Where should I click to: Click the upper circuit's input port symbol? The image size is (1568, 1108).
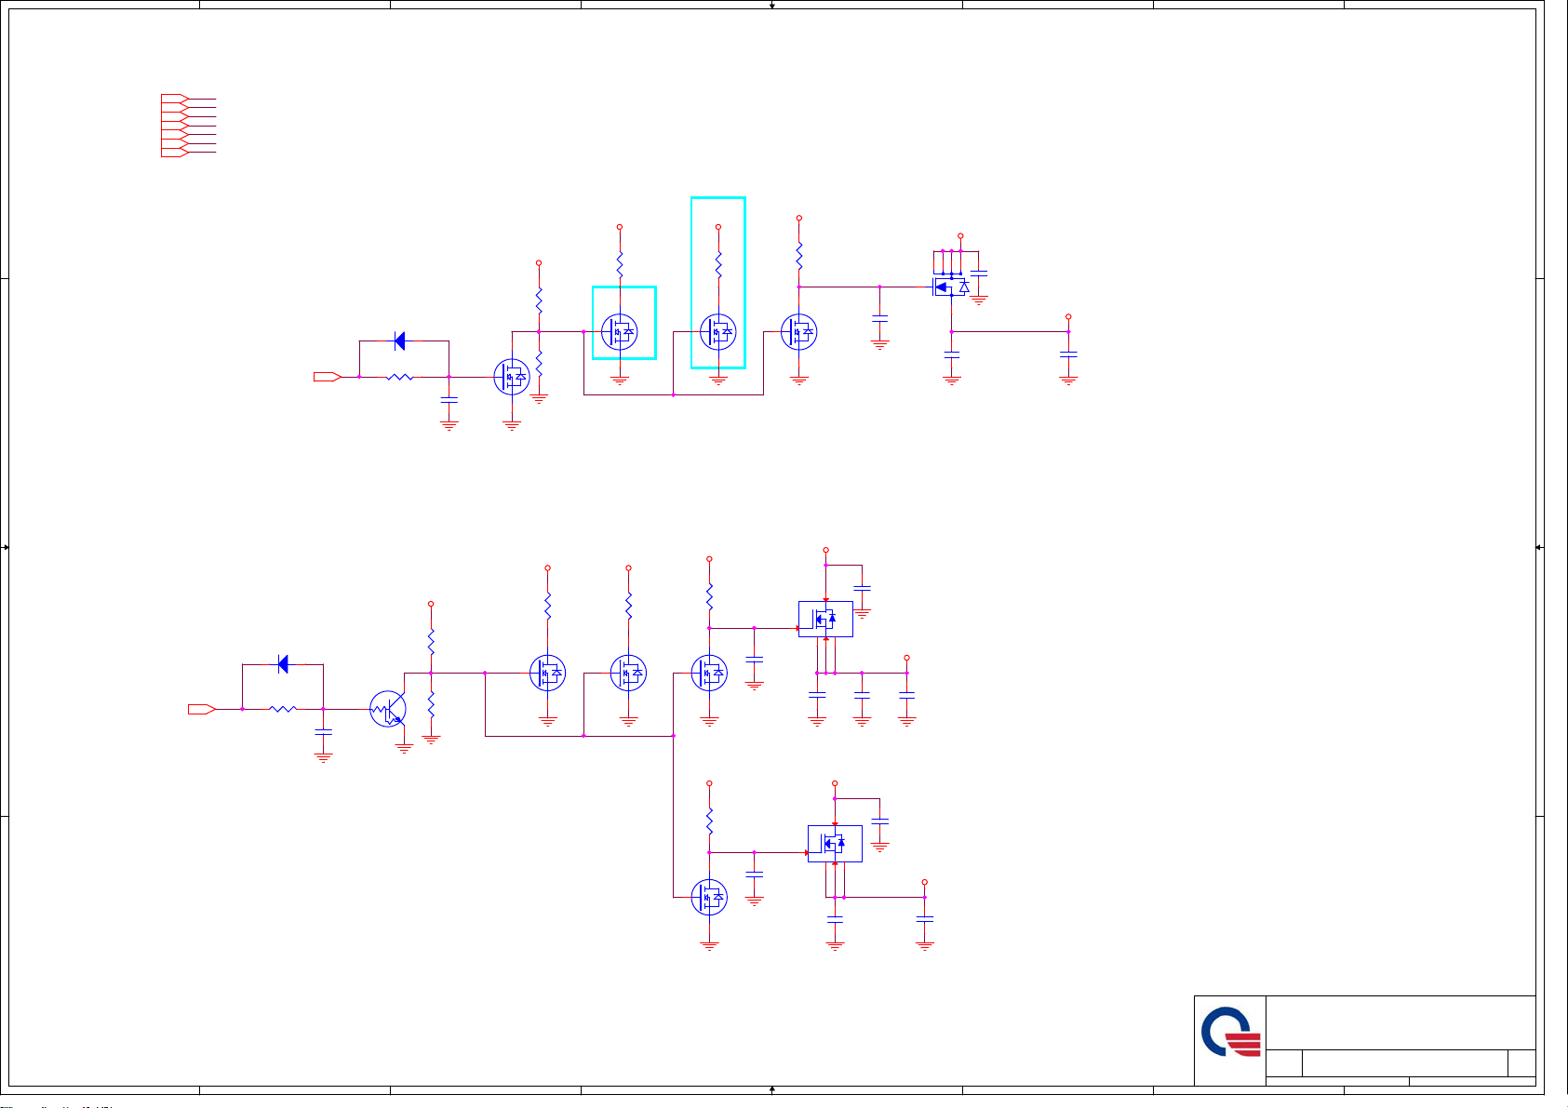(328, 377)
